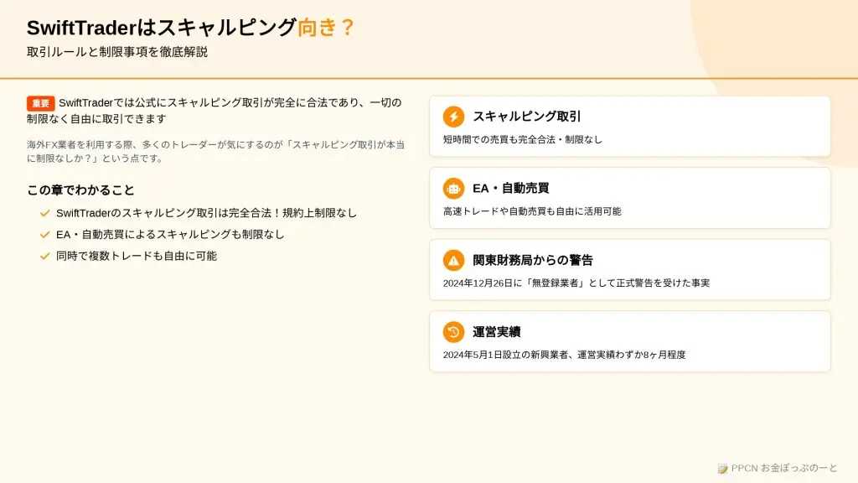858x483 pixels.
Task: Click the この章でわかること heading
Action: 80,190
